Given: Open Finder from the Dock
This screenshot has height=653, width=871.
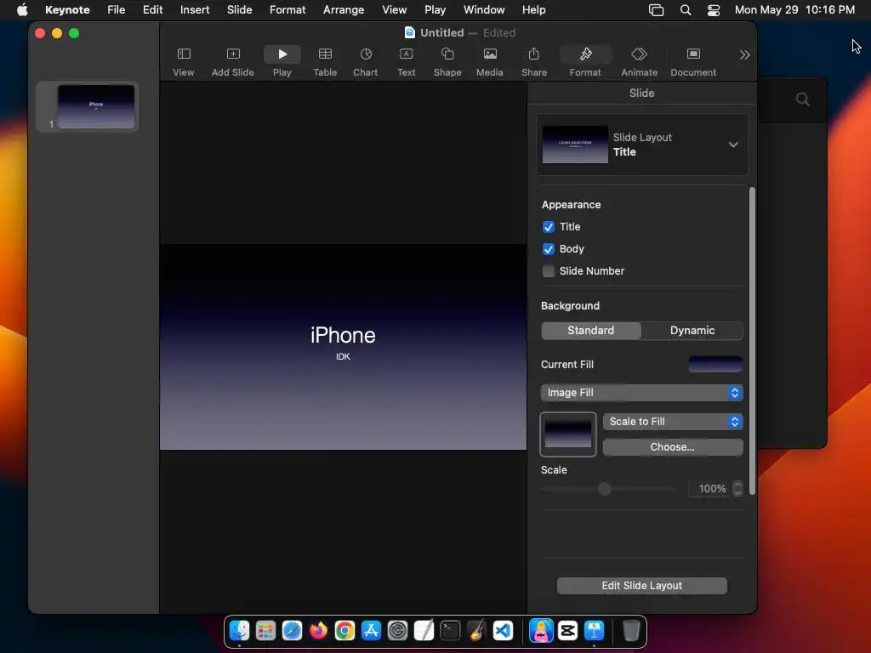Looking at the screenshot, I should (239, 631).
